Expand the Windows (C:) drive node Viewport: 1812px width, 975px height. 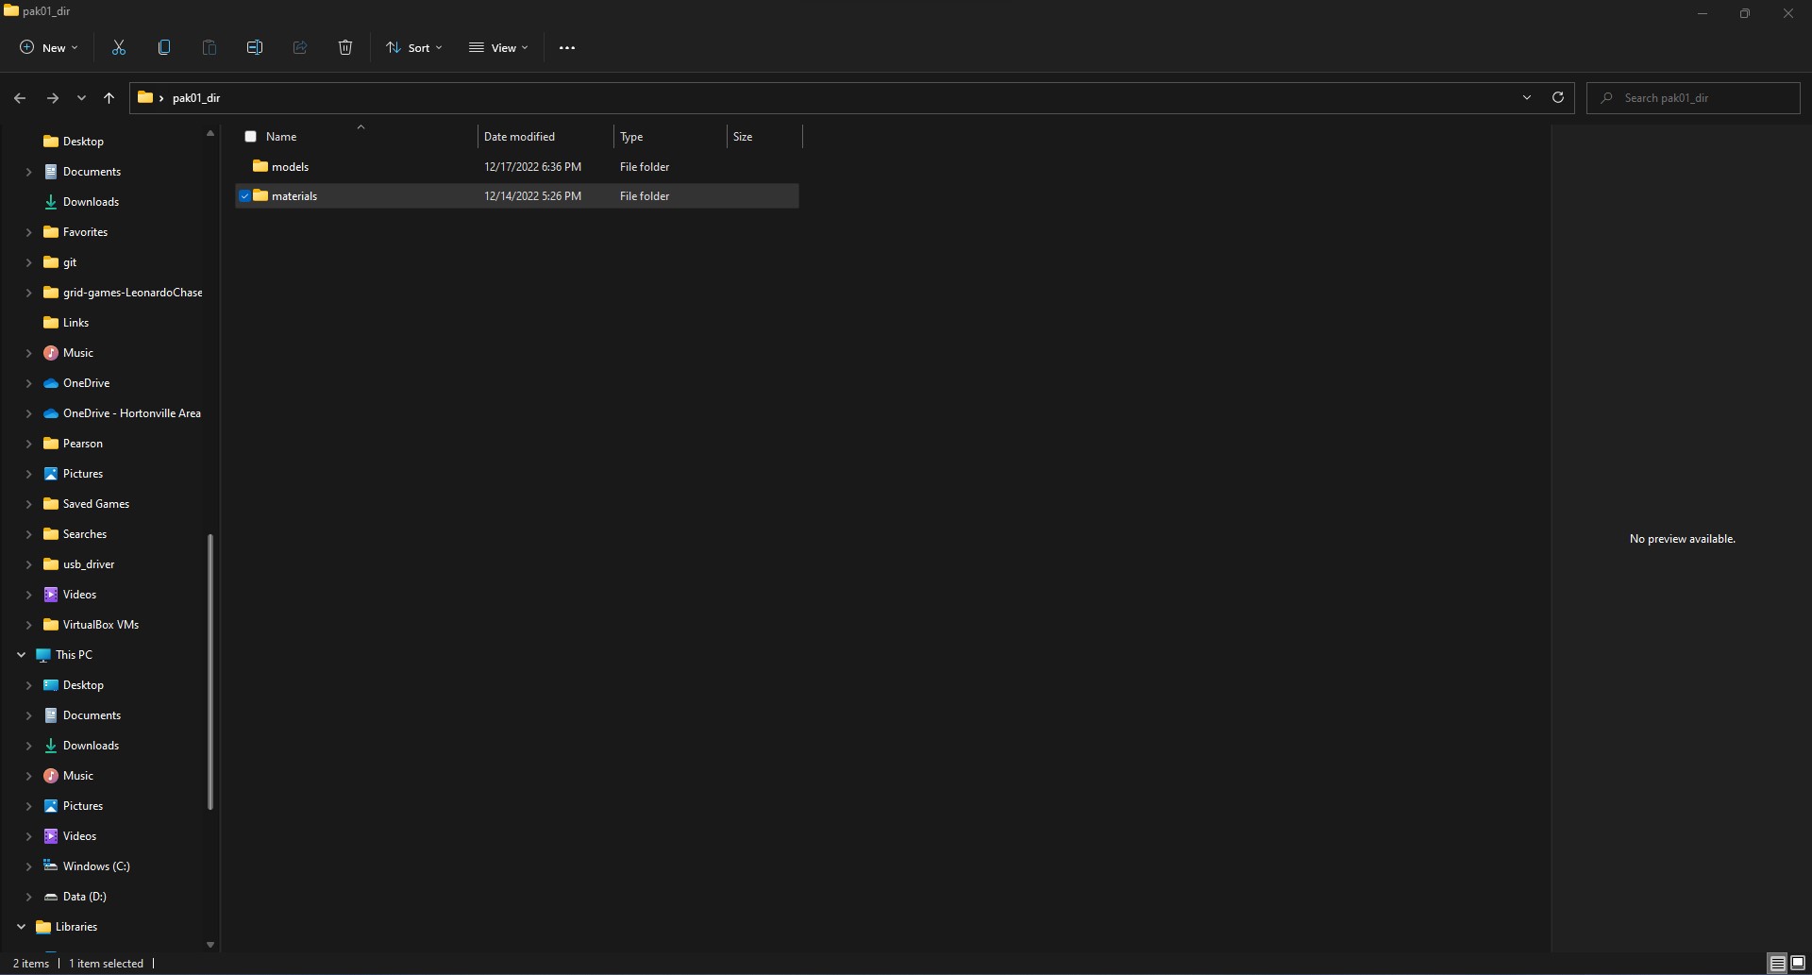28,866
